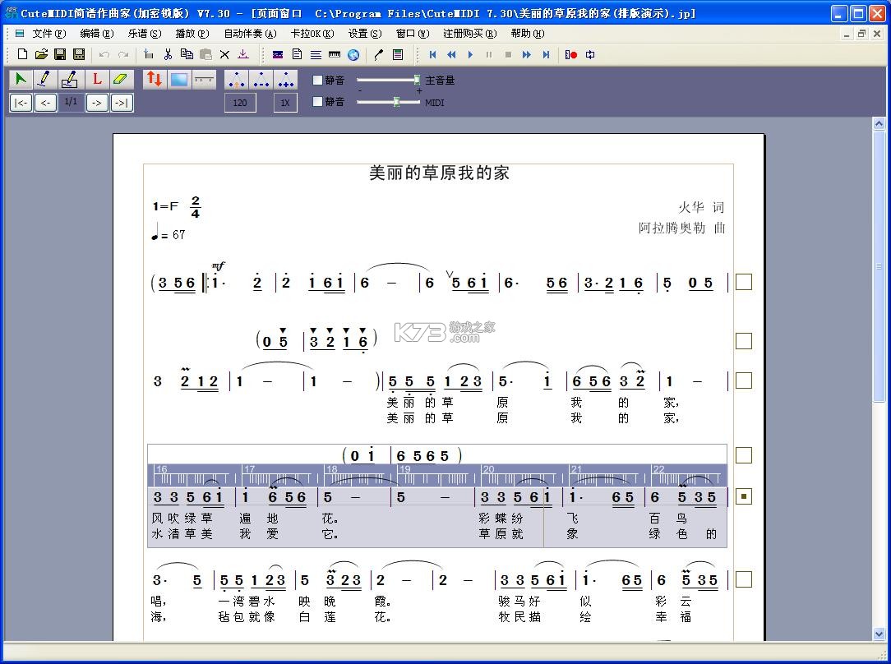Check the box beside 美丽的草原 line
891x664 pixels.
pos(743,380)
